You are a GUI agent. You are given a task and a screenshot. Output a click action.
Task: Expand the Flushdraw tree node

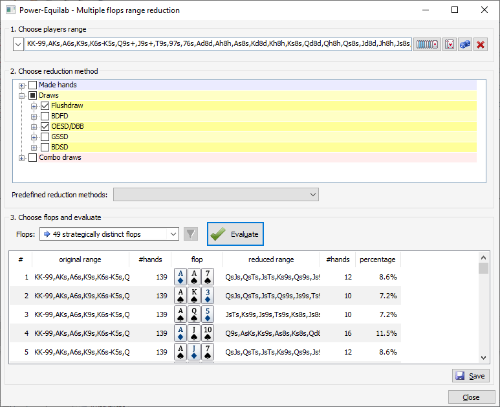[34, 106]
